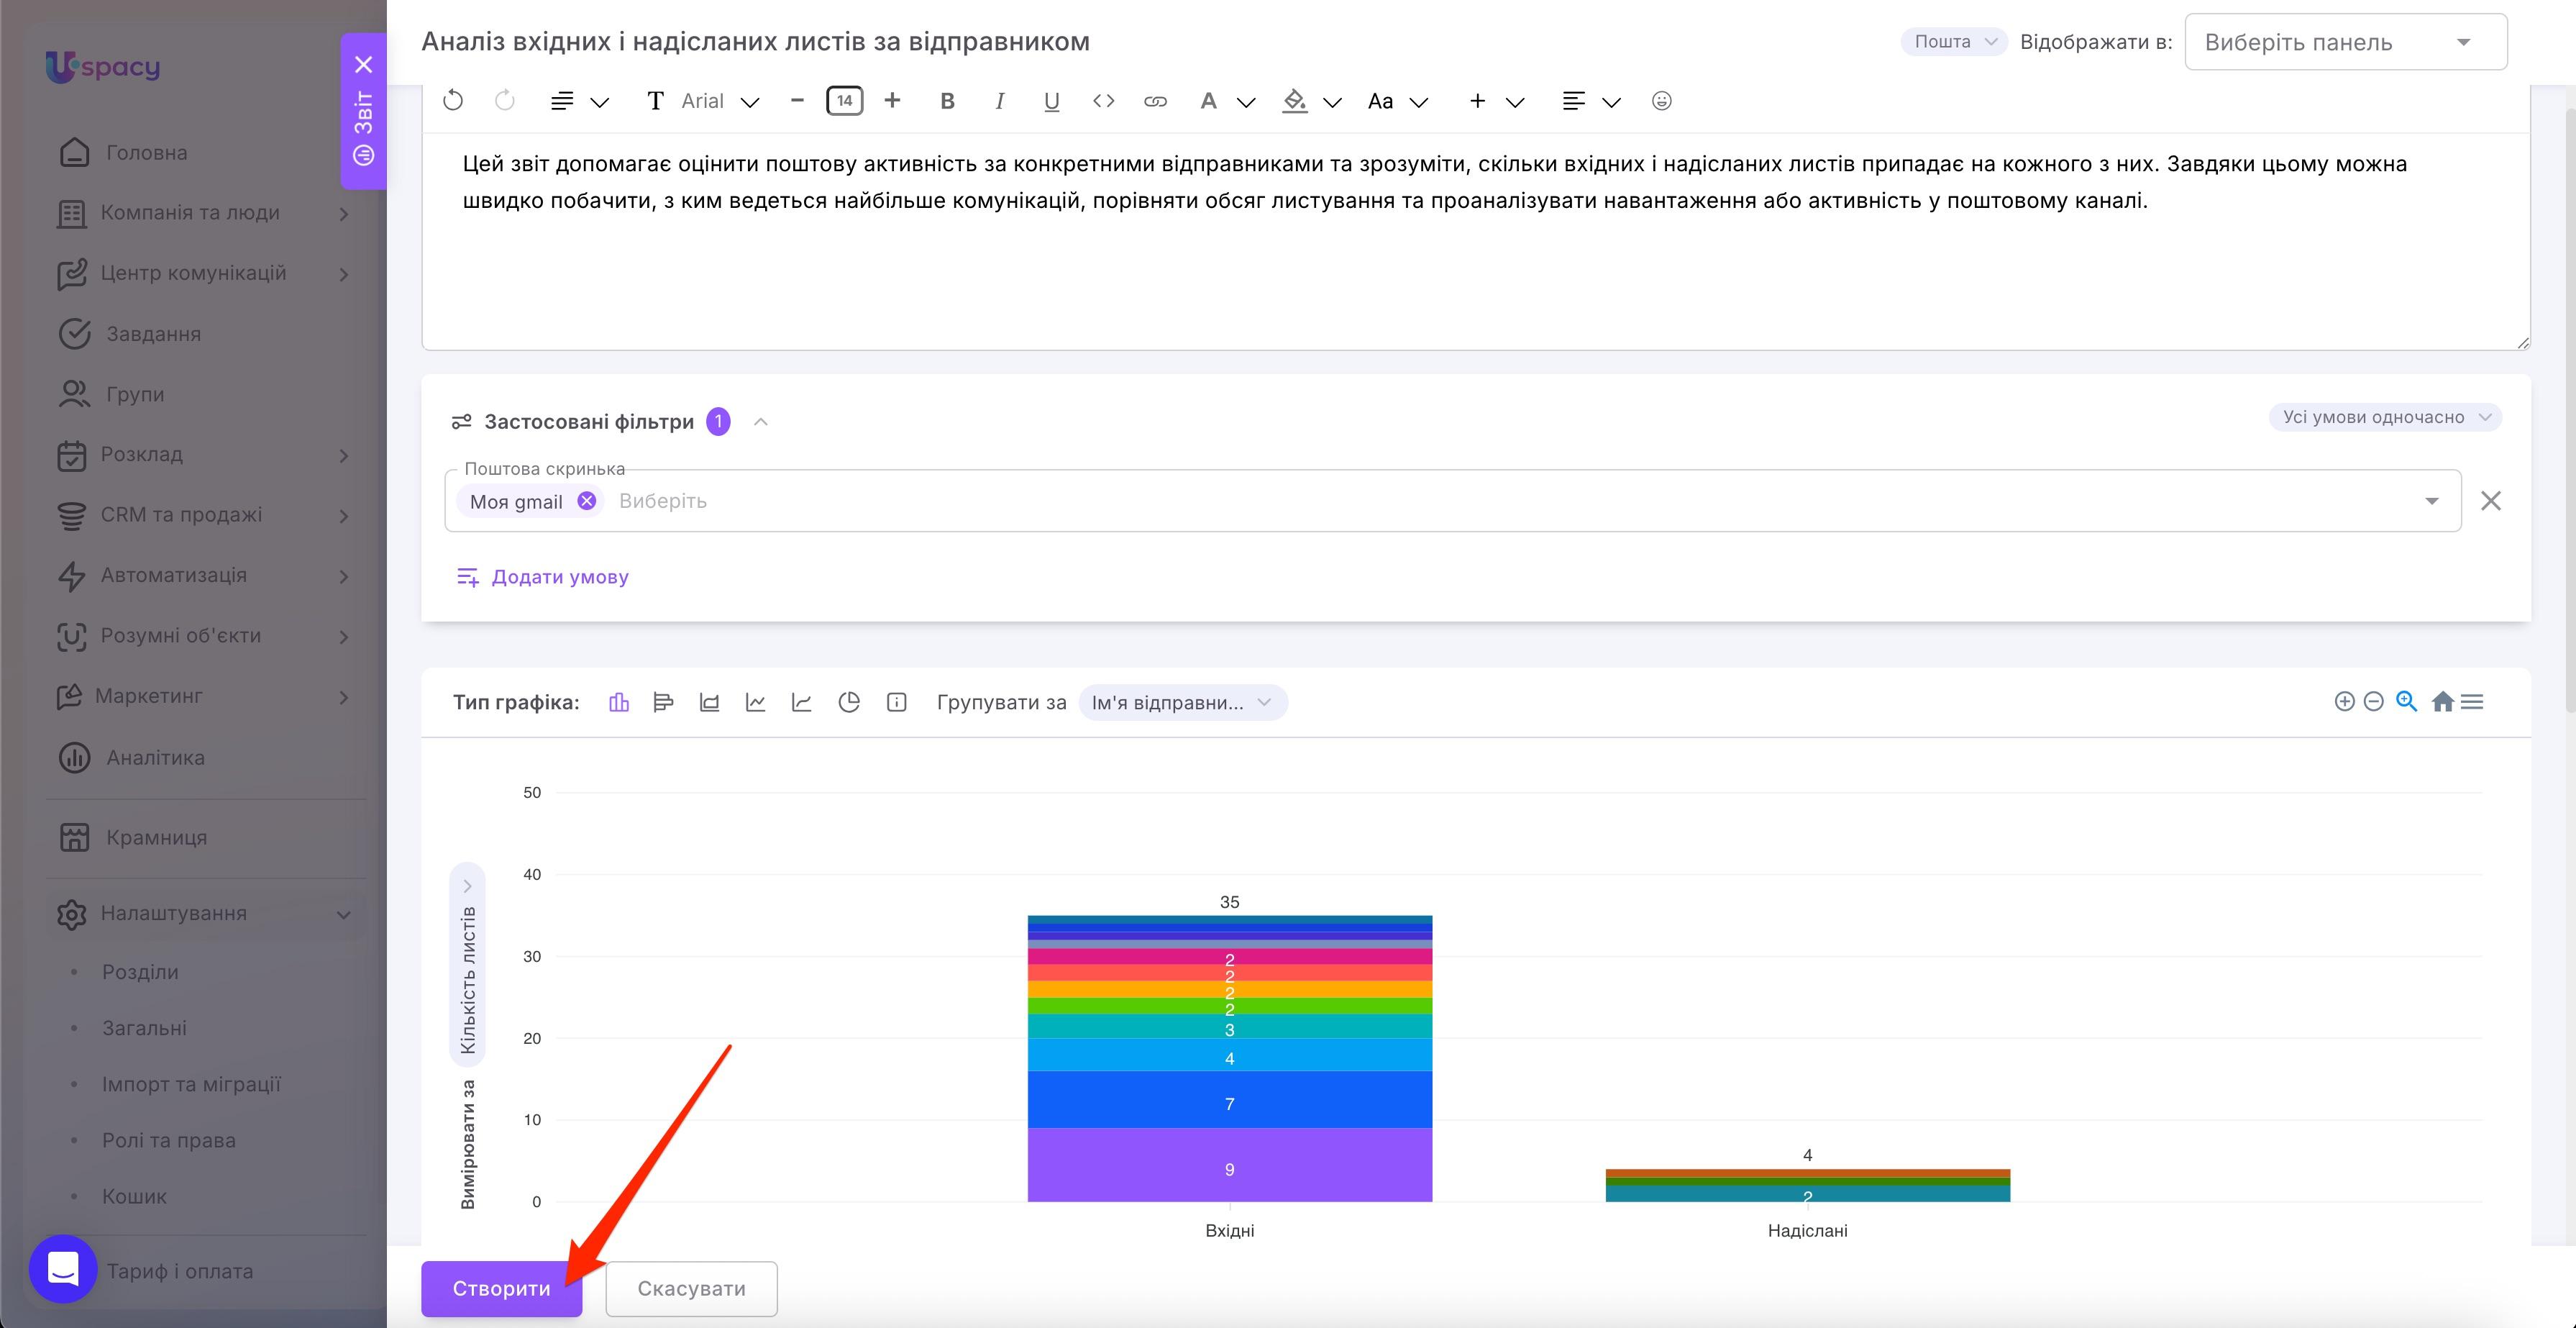Expand the Кількість листів measure selector
The width and height of the screenshot is (2576, 1328).
467,964
